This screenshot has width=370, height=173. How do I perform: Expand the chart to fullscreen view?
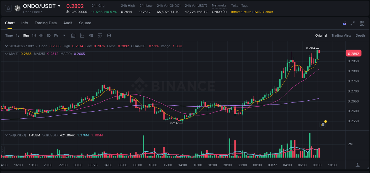352,23
